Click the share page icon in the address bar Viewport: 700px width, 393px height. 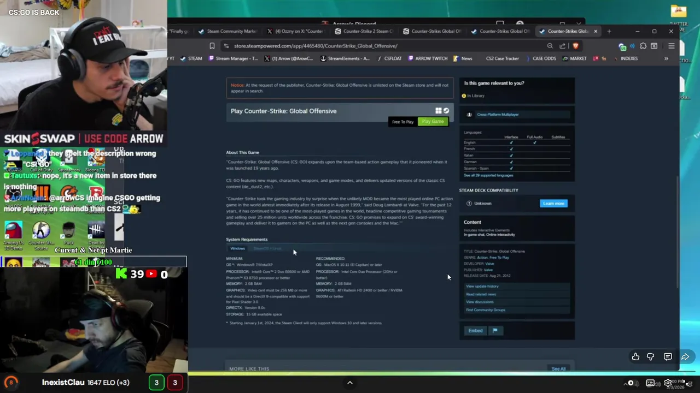click(x=563, y=46)
